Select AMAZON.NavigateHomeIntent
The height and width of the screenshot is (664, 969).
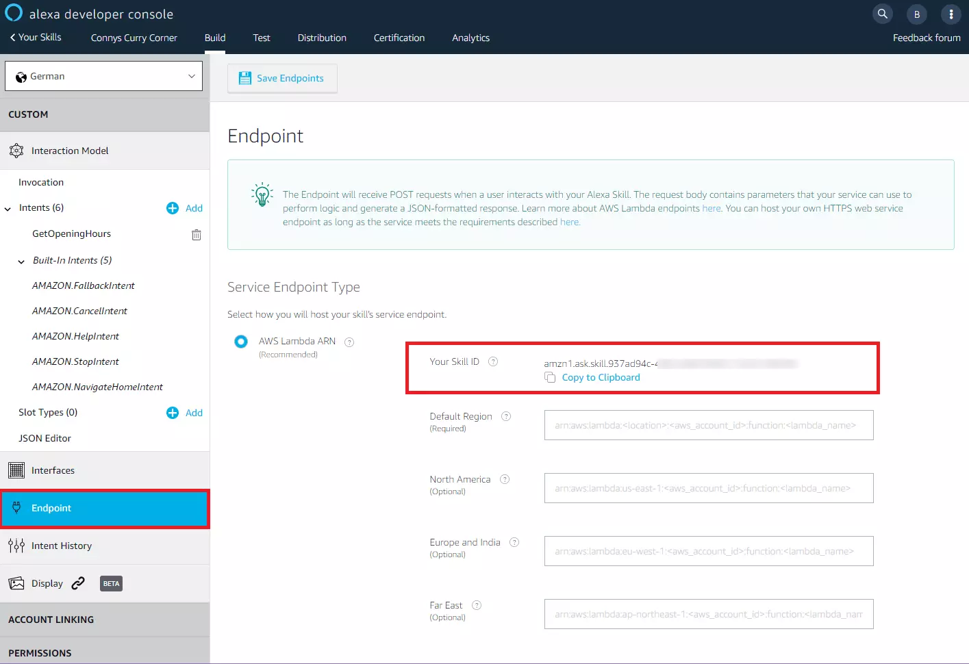click(97, 387)
